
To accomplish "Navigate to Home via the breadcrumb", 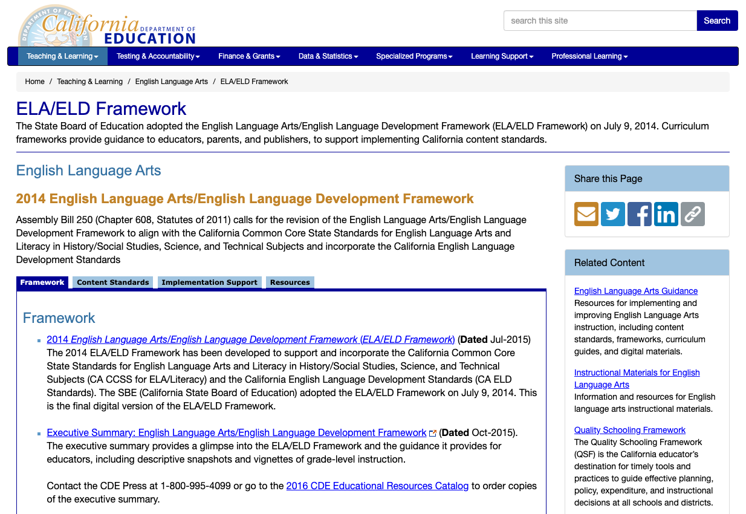I will (x=34, y=81).
